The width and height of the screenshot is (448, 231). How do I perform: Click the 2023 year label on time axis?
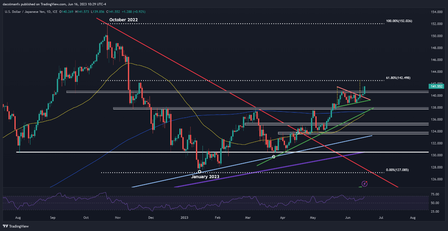184,217
